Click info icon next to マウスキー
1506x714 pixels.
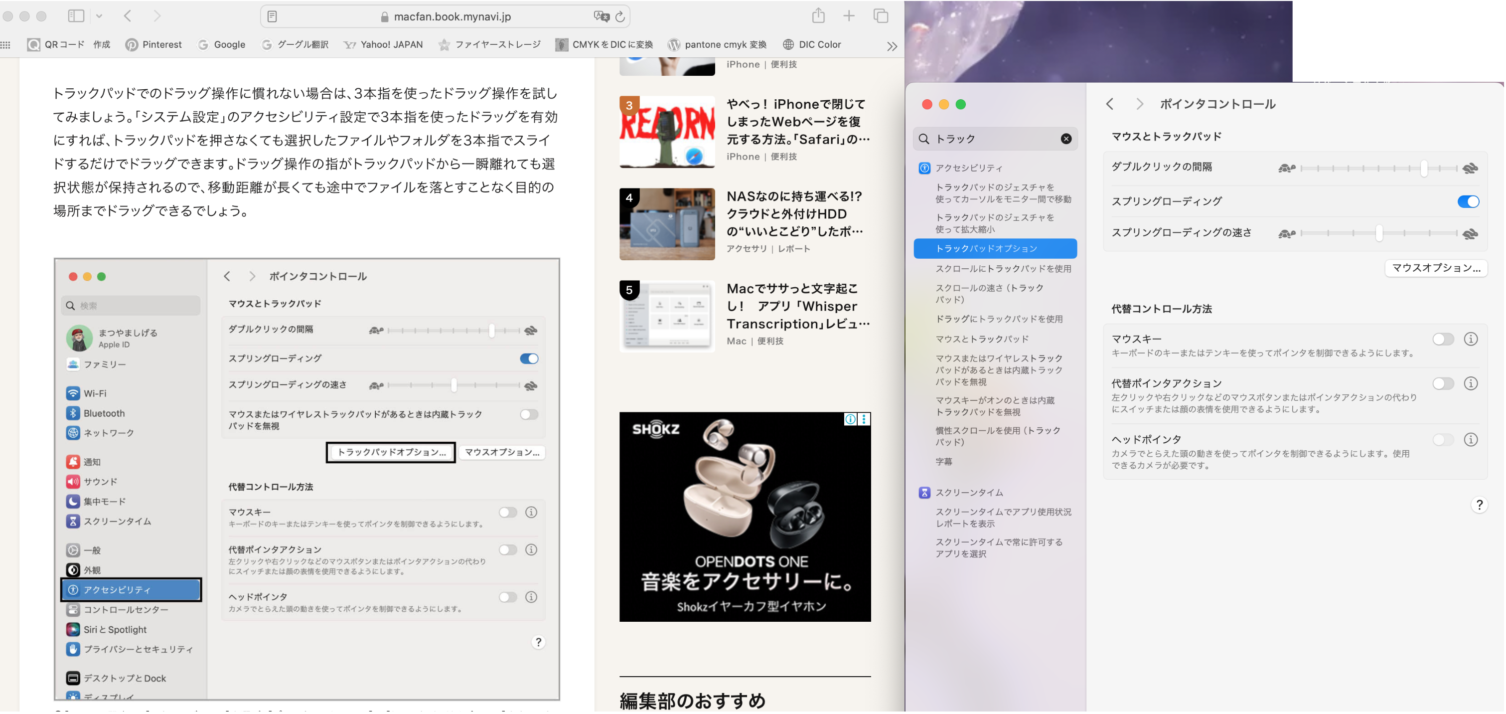(x=1470, y=339)
